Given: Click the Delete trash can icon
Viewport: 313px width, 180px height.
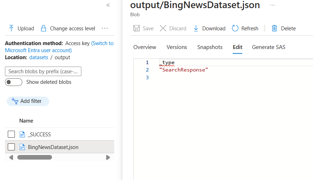Looking at the screenshot, I should tap(274, 29).
